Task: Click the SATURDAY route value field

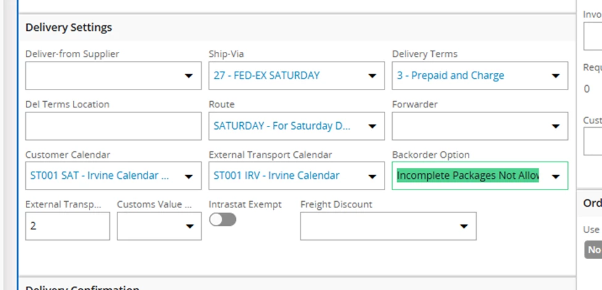Action: [x=282, y=126]
